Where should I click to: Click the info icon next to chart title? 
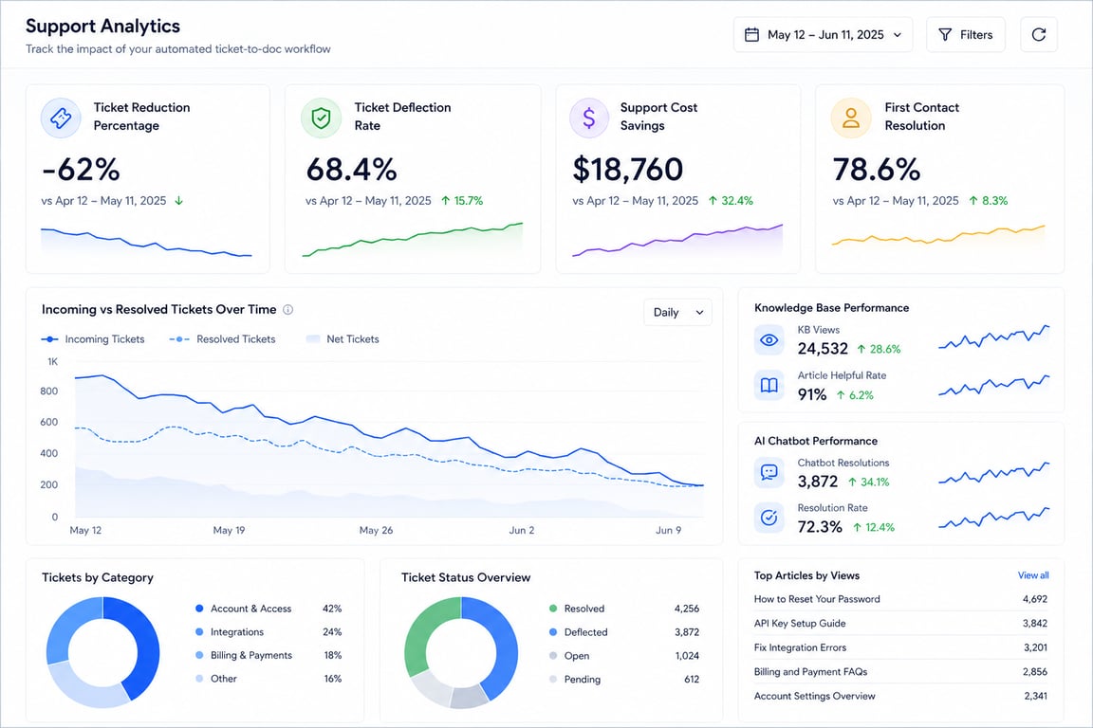(x=287, y=309)
